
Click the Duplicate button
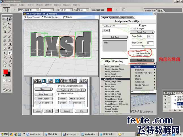(x=77, y=103)
